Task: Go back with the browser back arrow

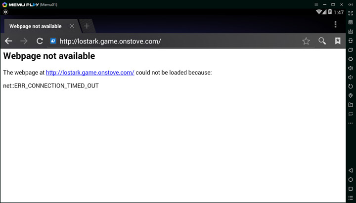Action: 8,41
